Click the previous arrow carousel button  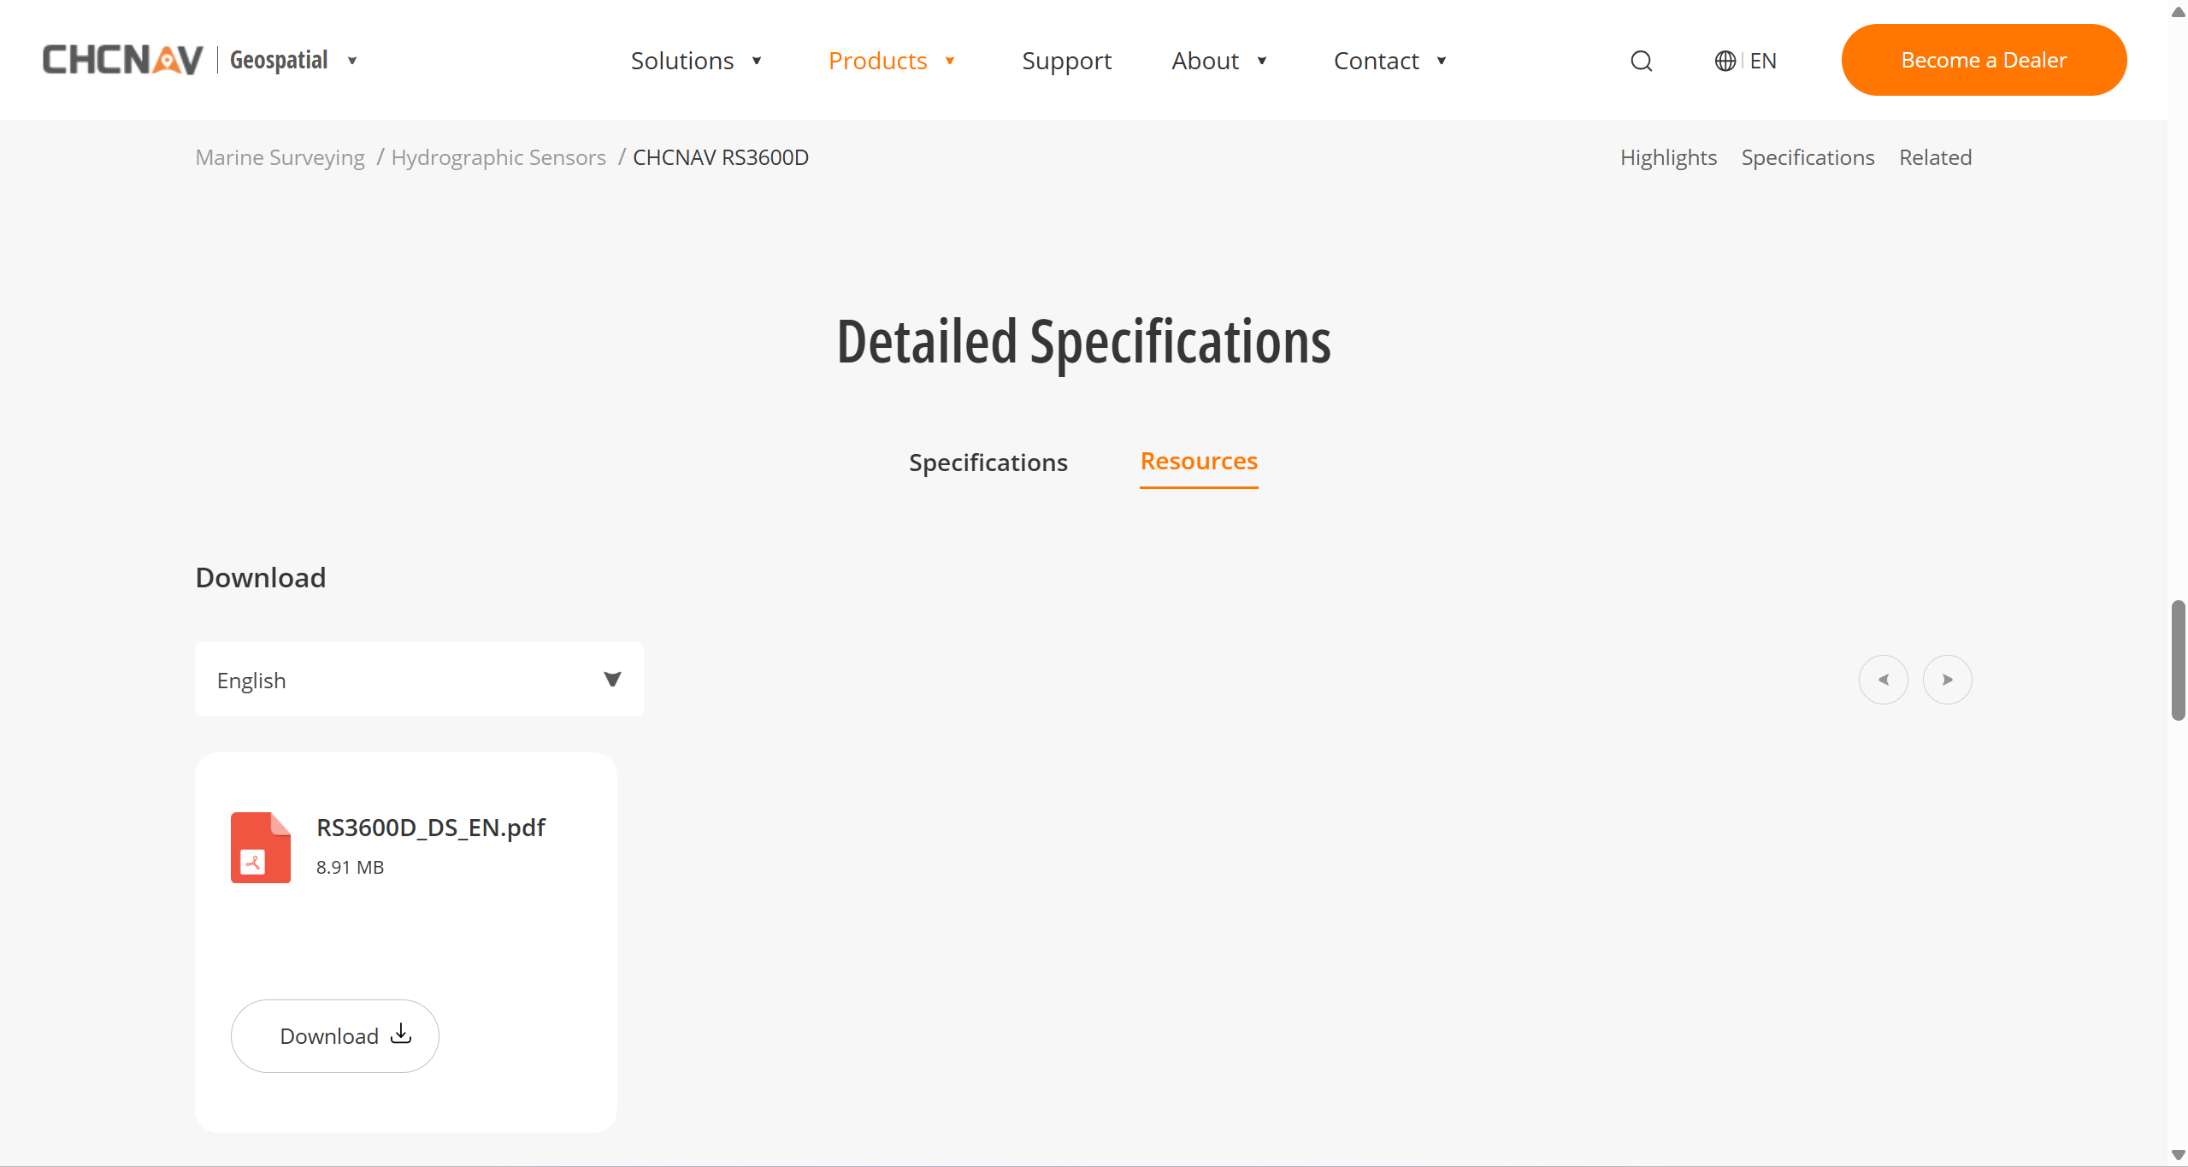coord(1883,680)
